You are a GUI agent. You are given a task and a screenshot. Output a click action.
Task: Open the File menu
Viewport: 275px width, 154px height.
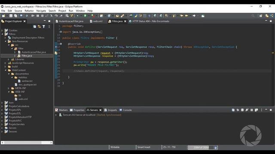[x=3, y=11]
